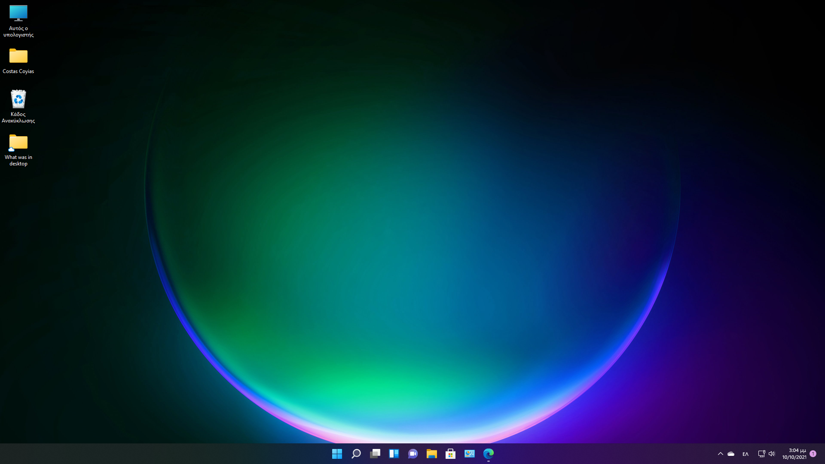This screenshot has width=825, height=464.
Task: Open the Widgets panel
Action: [394, 454]
